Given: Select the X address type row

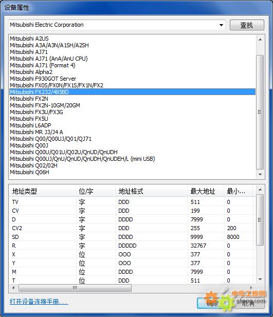Looking at the screenshot, I should click(x=131, y=254).
